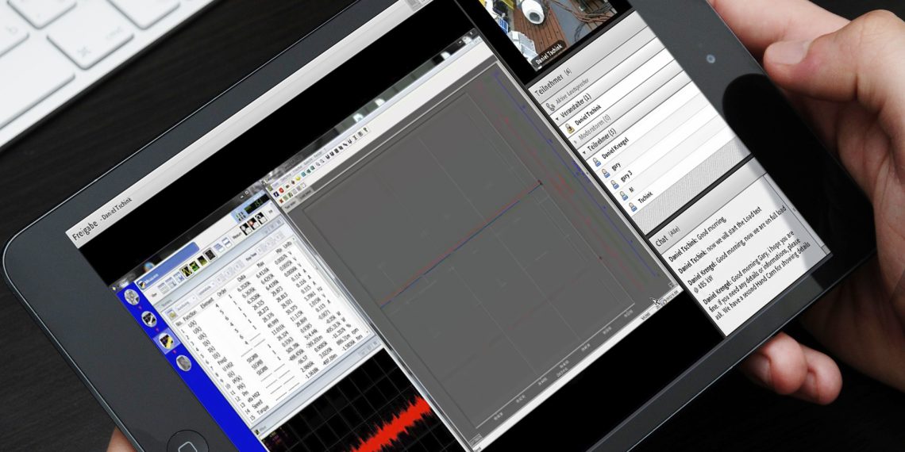Click the user icon beside Daniel Krengel

(598, 161)
